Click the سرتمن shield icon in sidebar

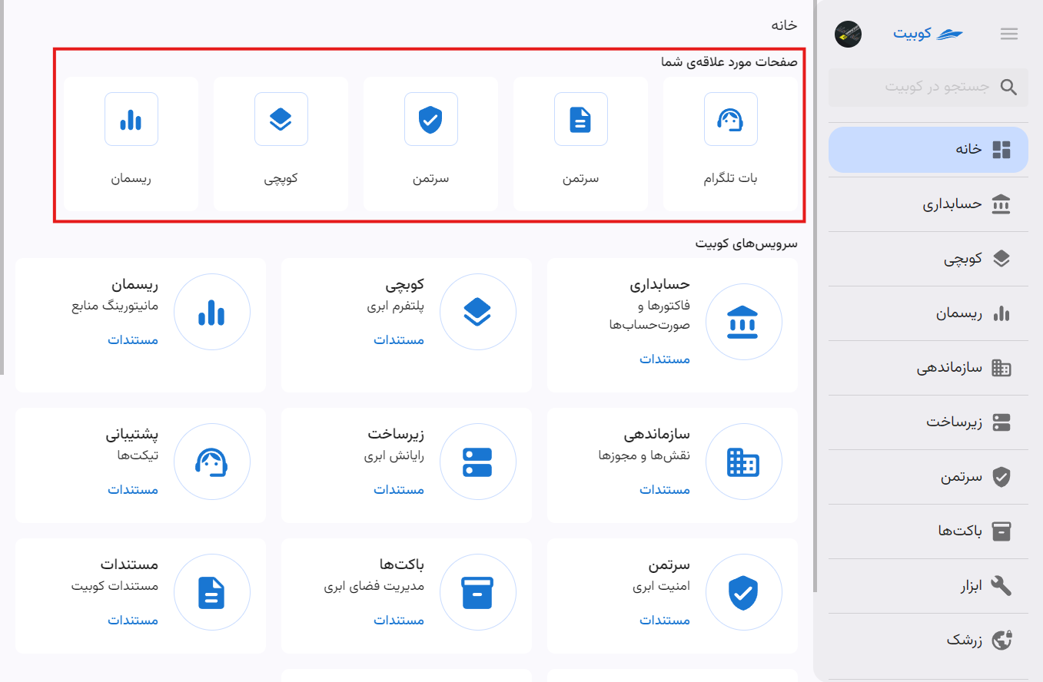point(1001,477)
